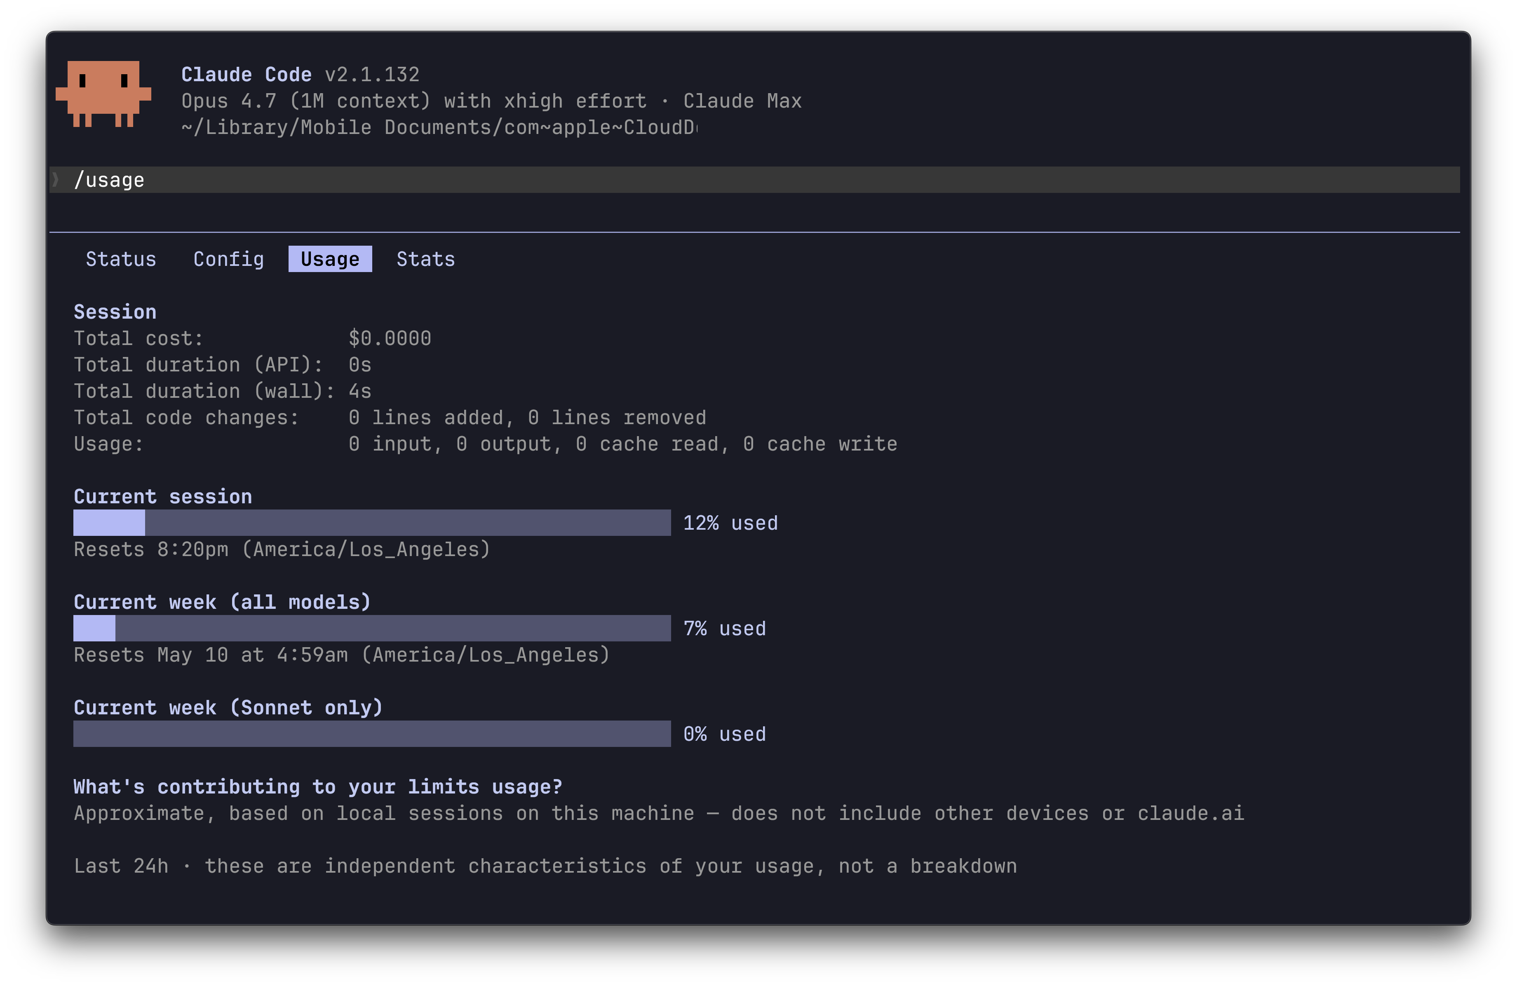Click the 'Total duration (API):' label

click(199, 364)
